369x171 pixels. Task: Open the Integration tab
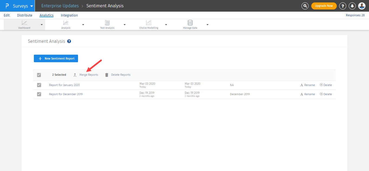tap(69, 15)
